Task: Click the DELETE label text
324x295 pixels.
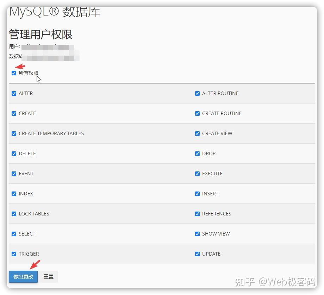Action: [27, 153]
